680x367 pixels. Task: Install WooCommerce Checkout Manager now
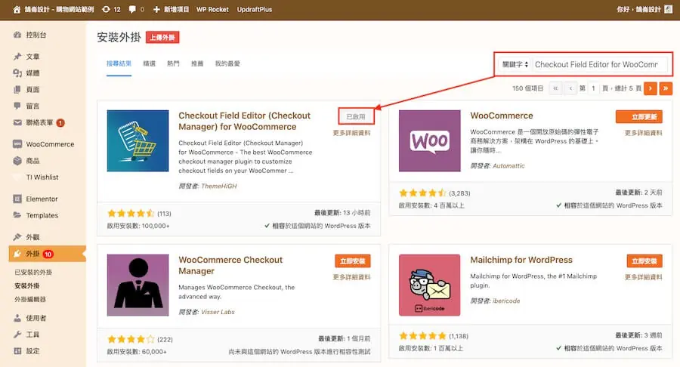[353, 261]
